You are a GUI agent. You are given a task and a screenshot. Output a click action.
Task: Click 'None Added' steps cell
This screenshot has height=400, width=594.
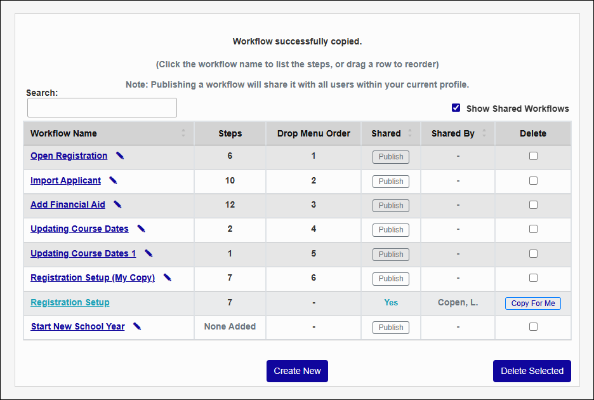point(230,326)
